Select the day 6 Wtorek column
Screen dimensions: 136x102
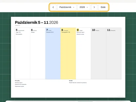(x=38, y=53)
